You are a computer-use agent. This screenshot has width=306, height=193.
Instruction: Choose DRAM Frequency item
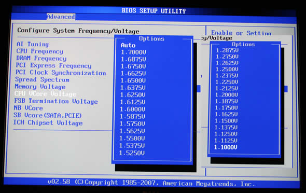coord(41,58)
